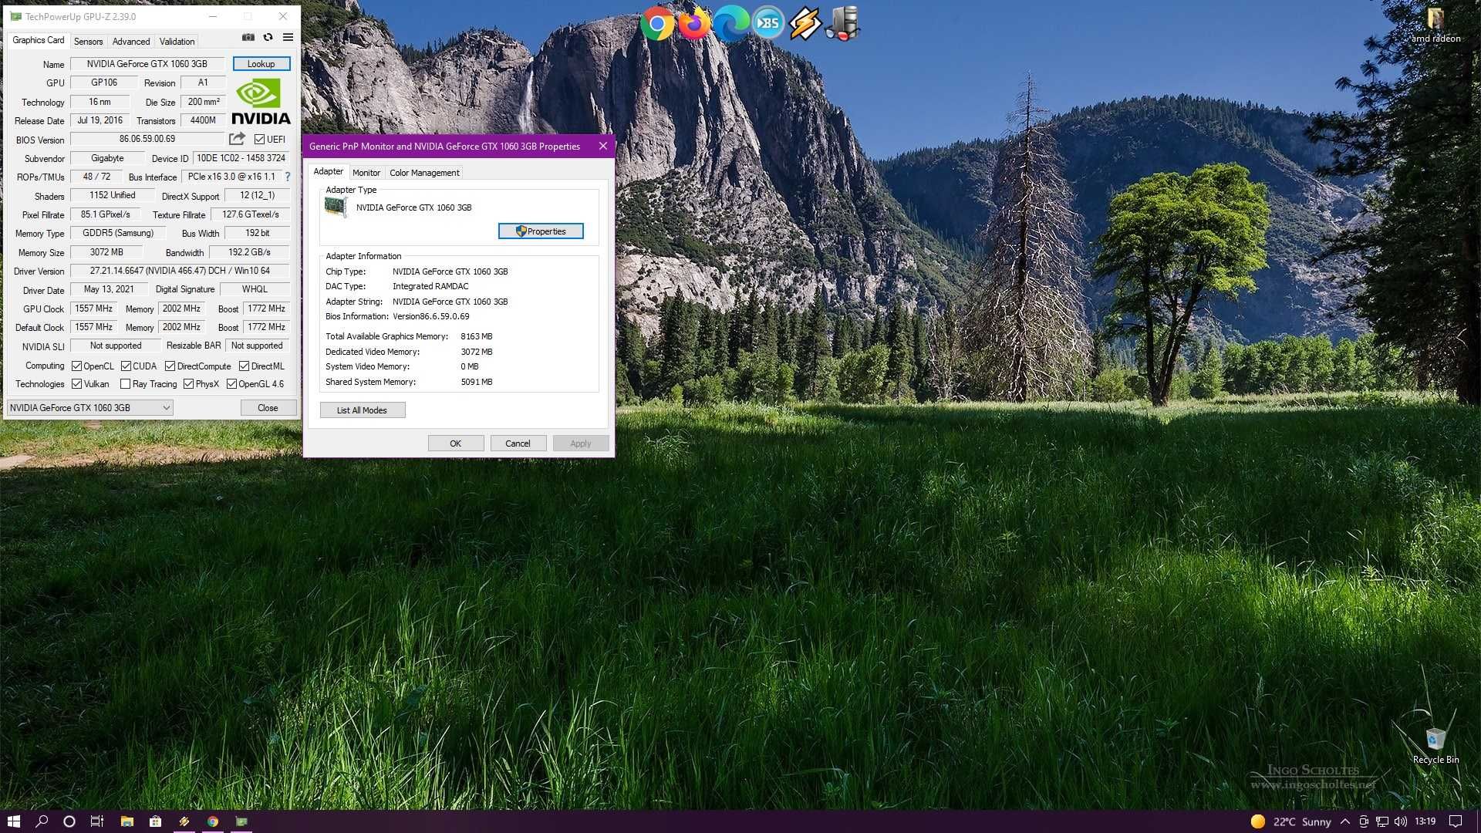This screenshot has height=833, width=1481.
Task: Expand hidden system tray icons chevron
Action: pos(1344,821)
